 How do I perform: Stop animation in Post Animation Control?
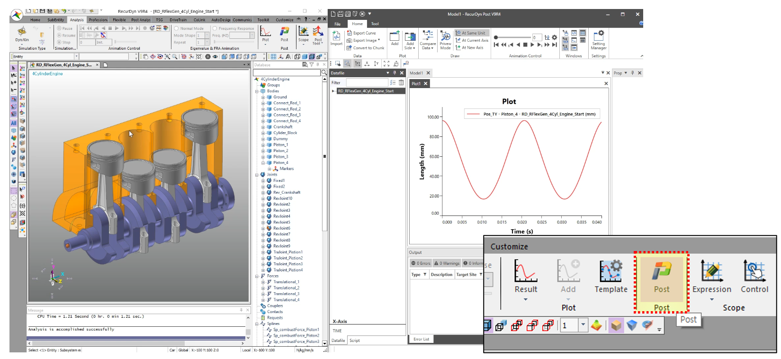[x=525, y=45]
